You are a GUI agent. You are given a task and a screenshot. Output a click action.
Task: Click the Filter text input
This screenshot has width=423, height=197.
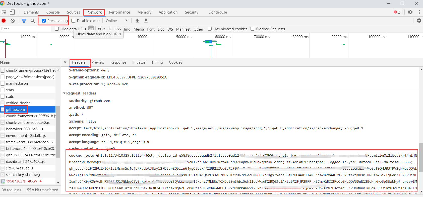25,29
